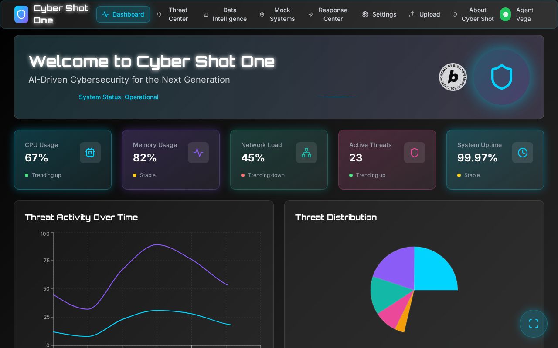Open the Response Center
Image resolution: width=558 pixels, height=348 pixels.
(328, 14)
